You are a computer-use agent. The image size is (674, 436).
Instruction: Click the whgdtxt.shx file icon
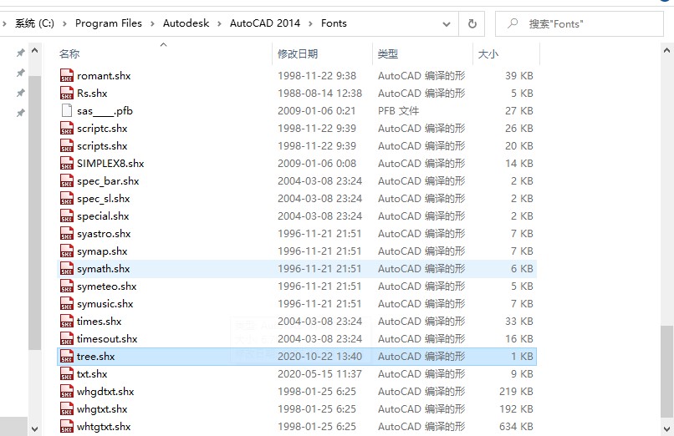pos(67,392)
